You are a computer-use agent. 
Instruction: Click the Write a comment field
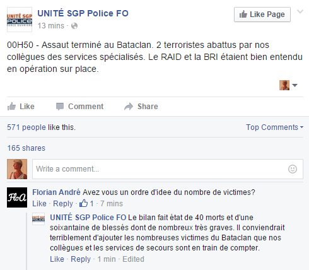click(168, 169)
